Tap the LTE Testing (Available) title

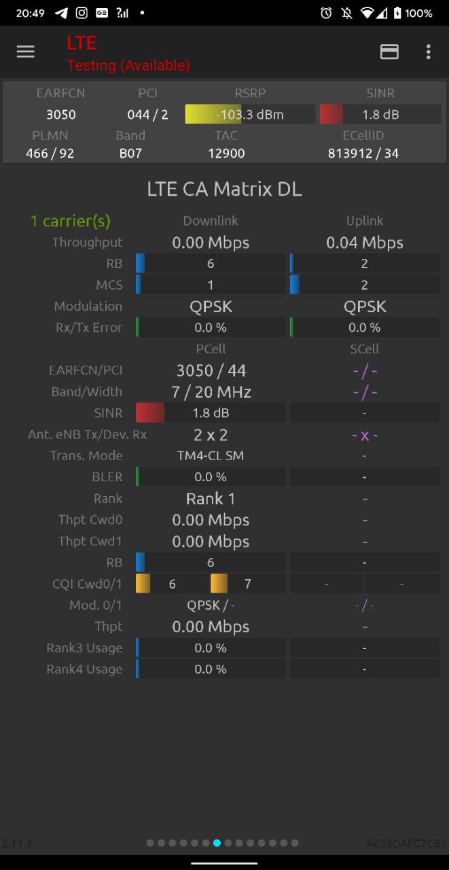tap(128, 54)
